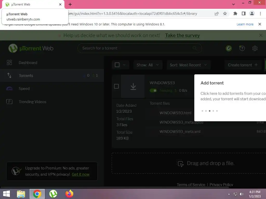Click the share page icon in address bar
The image size is (266, 199).
(217, 13)
